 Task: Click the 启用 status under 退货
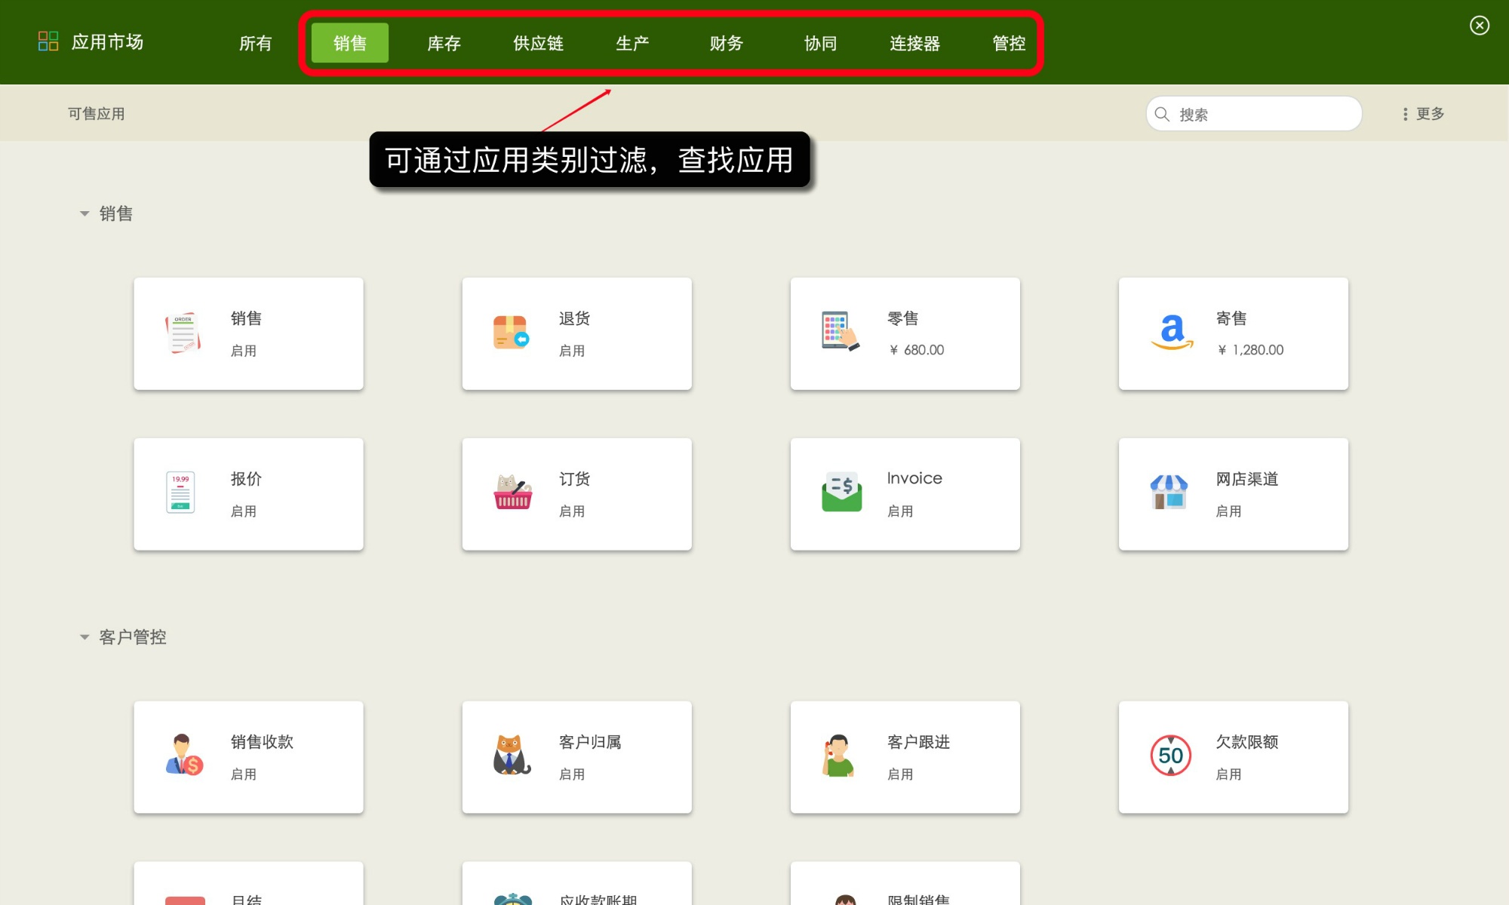(x=572, y=351)
